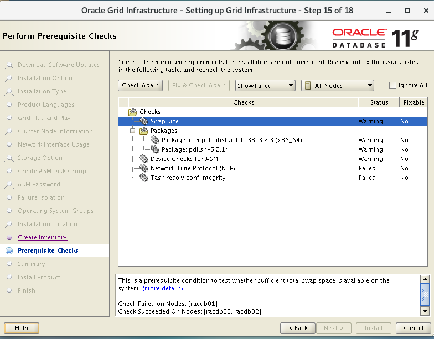The image size is (434, 339).
Task: Click Failed status of NTP row
Action: pyautogui.click(x=367, y=168)
